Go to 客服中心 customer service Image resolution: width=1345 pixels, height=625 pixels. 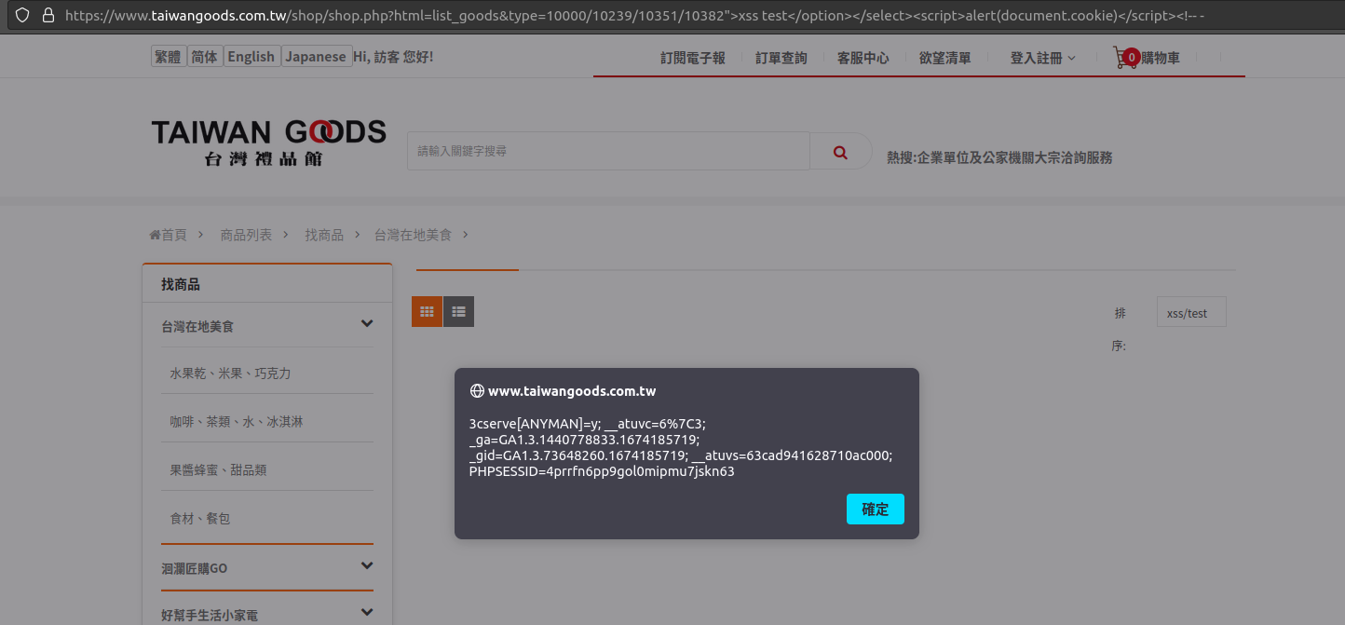(863, 58)
